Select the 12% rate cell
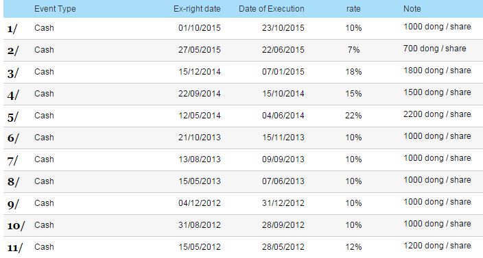Image resolution: width=483 pixels, height=258 pixels. (353, 247)
